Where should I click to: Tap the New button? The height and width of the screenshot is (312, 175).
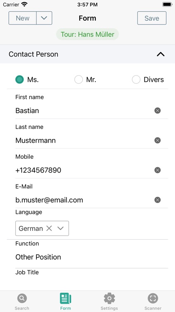coord(22,18)
